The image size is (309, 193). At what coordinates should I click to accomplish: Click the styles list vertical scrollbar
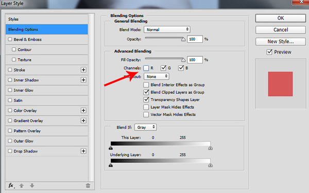(91, 97)
